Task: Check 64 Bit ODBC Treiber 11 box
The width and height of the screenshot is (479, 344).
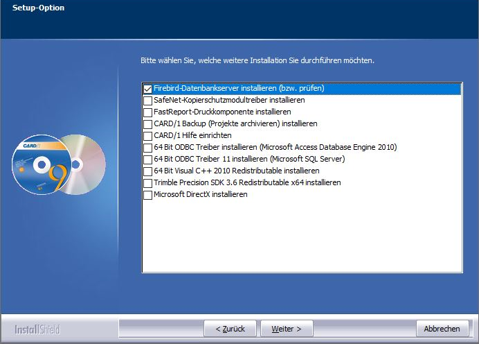Action: 148,160
